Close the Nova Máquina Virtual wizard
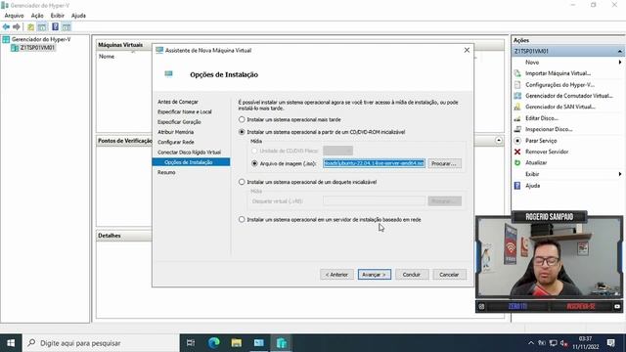This screenshot has width=626, height=352. tap(467, 50)
